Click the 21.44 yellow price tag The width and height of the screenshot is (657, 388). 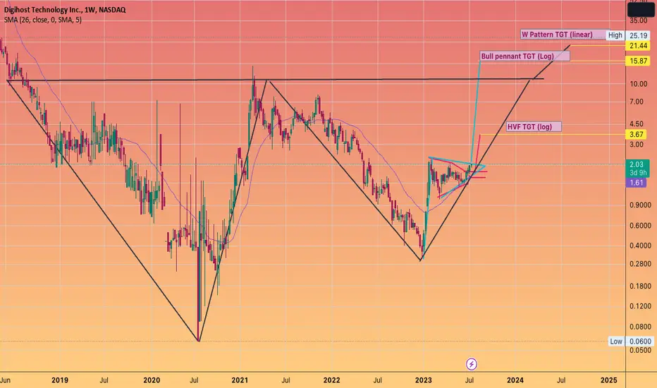coord(638,46)
